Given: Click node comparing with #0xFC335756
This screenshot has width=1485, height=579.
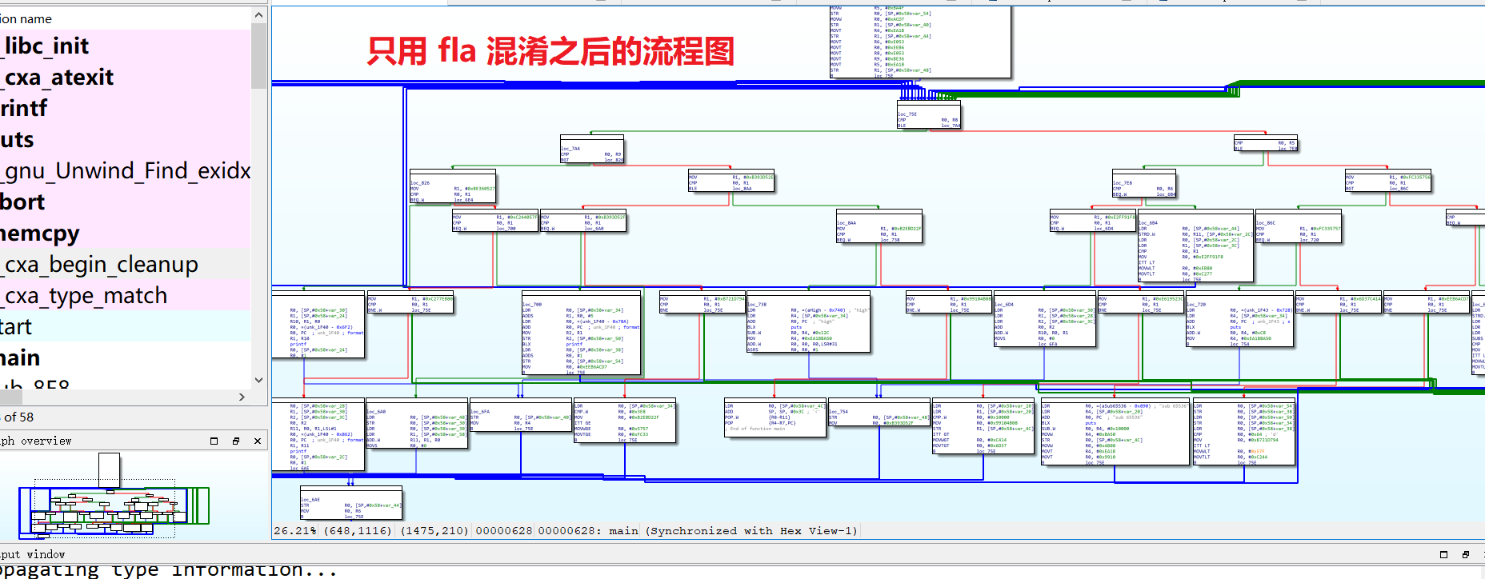Looking at the screenshot, I should [x=1387, y=182].
